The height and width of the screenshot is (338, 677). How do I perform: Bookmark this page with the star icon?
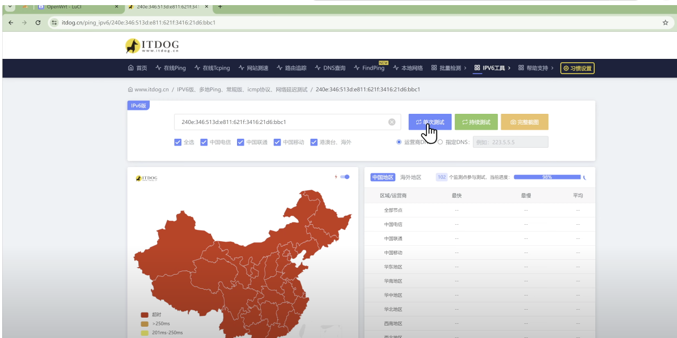click(x=665, y=23)
